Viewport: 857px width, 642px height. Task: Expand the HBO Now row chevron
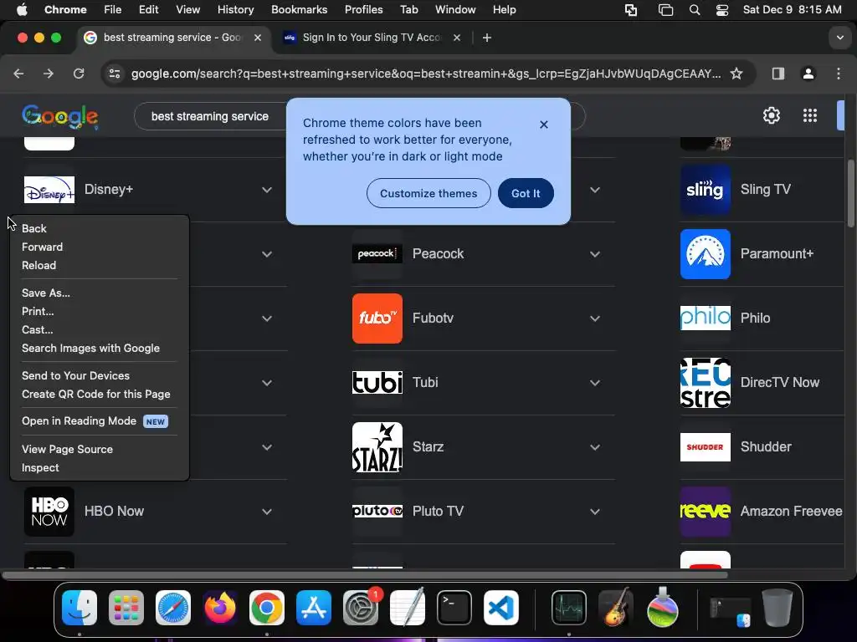tap(267, 512)
